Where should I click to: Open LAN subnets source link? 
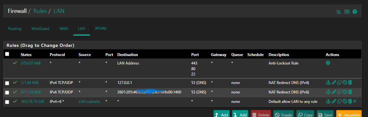89,102
